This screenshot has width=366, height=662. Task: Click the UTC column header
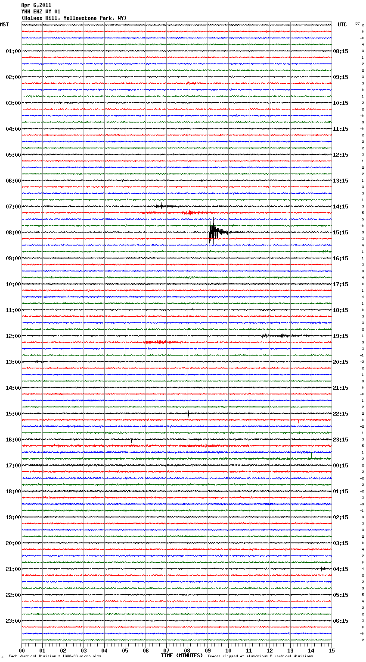tap(342, 25)
